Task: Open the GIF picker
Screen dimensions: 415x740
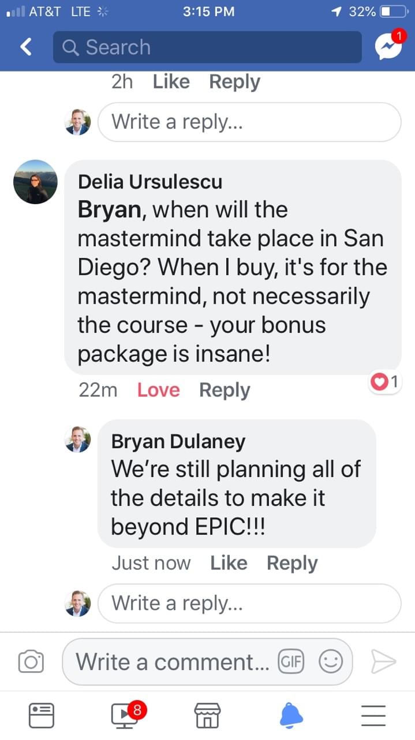Action: coord(291,661)
